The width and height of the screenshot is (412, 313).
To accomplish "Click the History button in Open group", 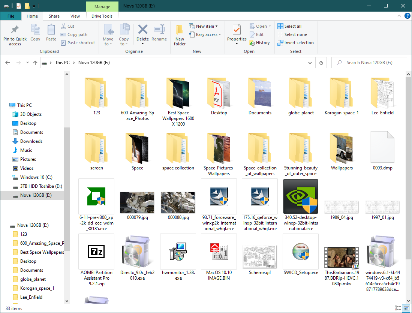I will click(259, 43).
